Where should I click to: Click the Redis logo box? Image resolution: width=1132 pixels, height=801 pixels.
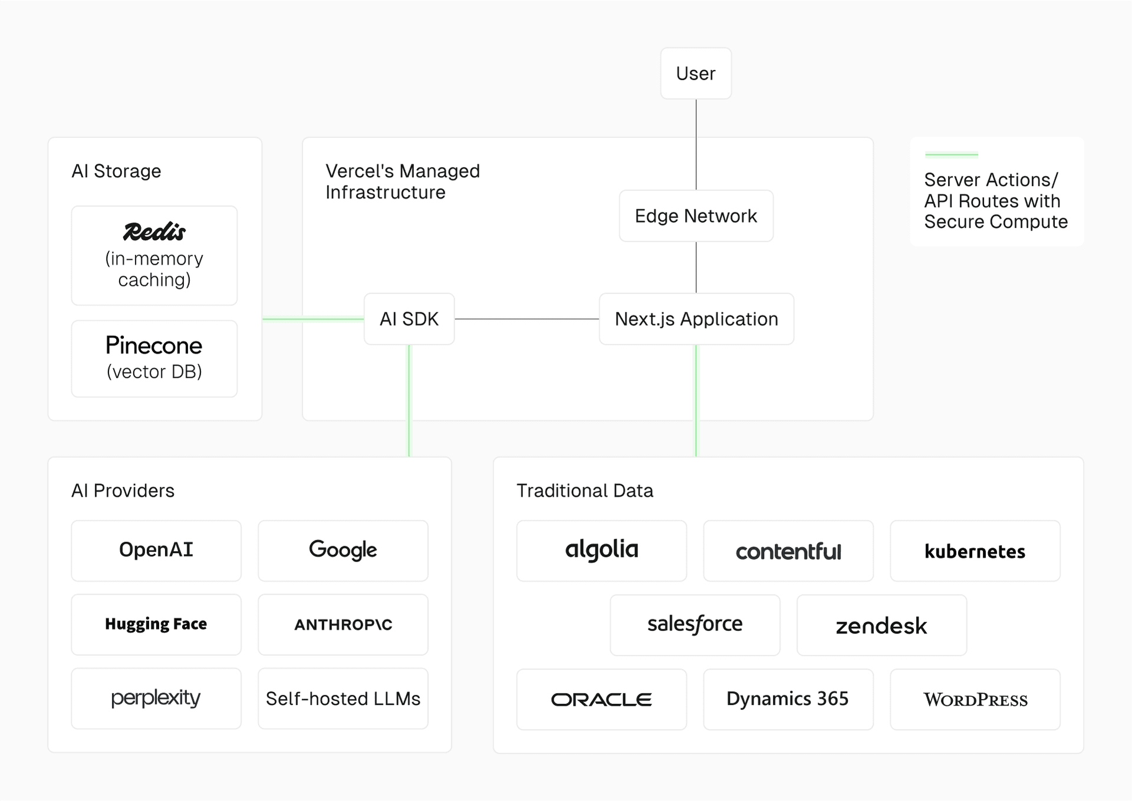154,255
